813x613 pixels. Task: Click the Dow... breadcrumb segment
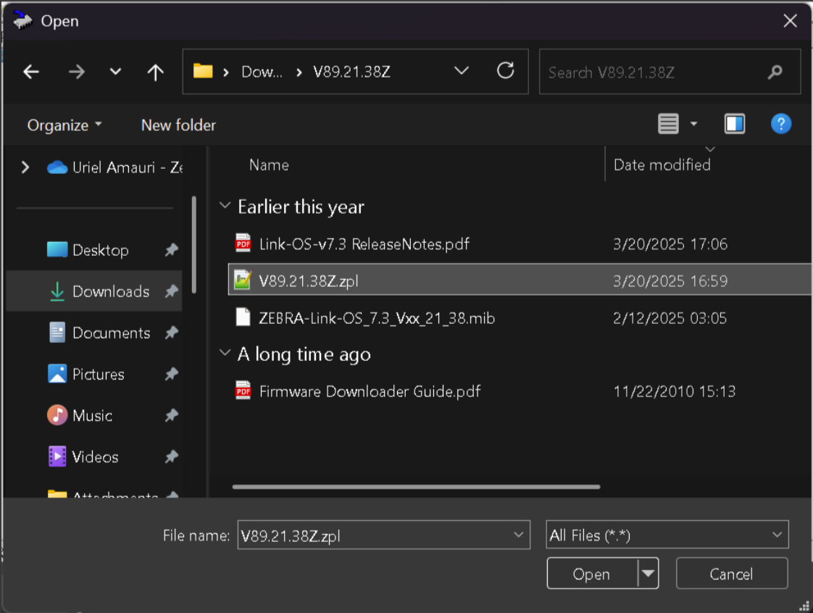[x=262, y=72]
